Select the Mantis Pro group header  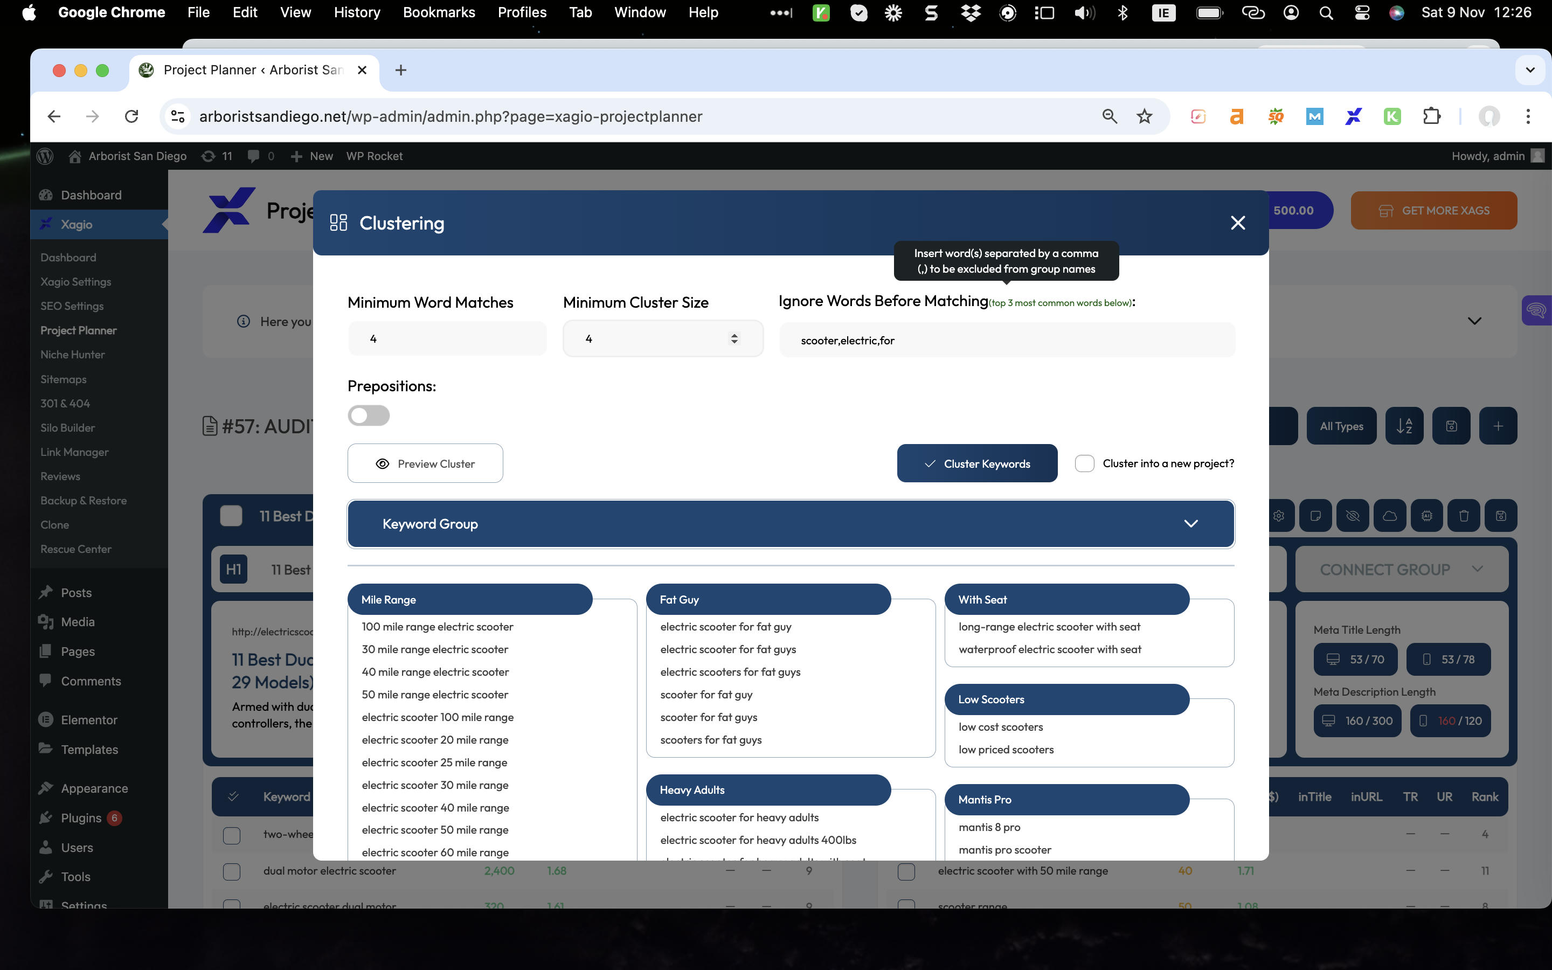click(1067, 799)
